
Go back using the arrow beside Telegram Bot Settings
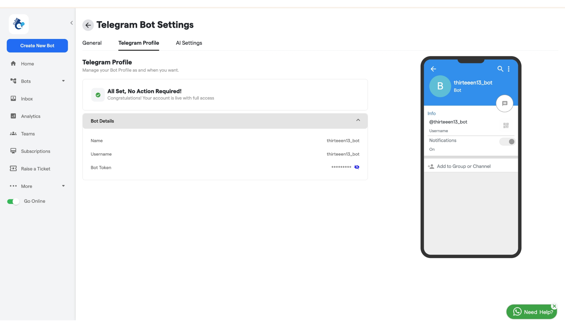(x=88, y=25)
